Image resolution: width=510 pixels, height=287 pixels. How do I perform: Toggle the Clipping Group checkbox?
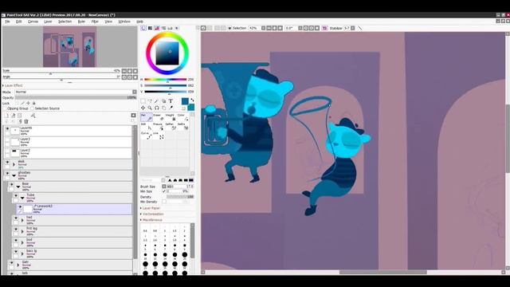[5, 108]
